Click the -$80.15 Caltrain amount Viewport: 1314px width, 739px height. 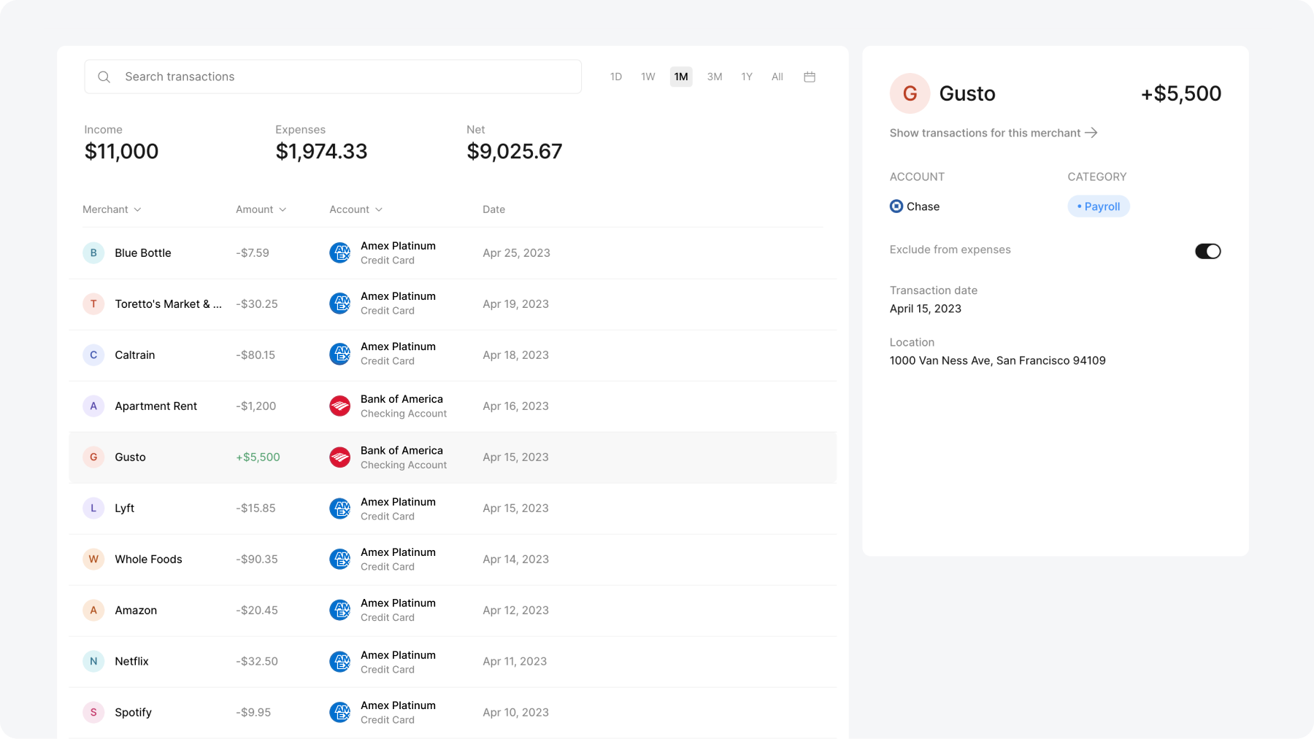point(255,355)
